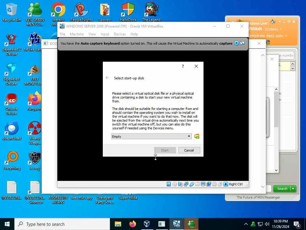Click the question mark help button in dialog
The width and height of the screenshot is (306, 230).
(183, 66)
